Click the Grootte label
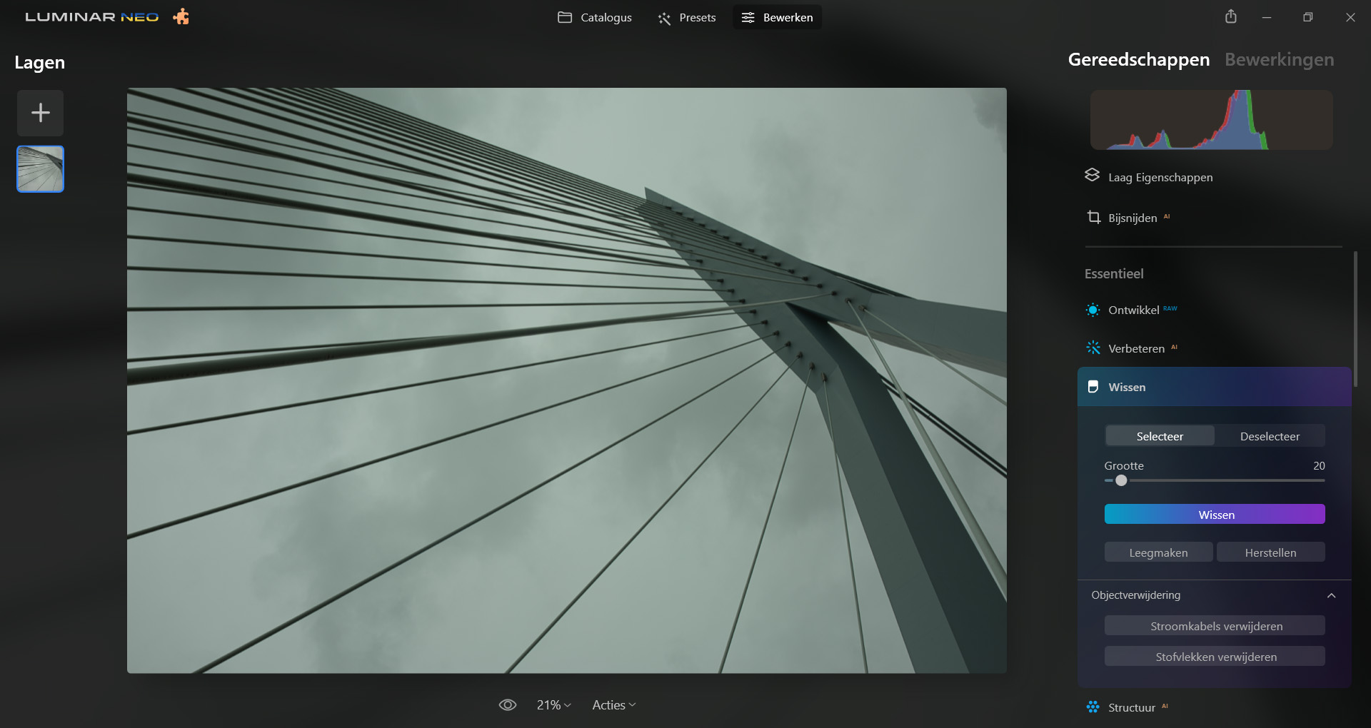The image size is (1371, 728). [1124, 465]
